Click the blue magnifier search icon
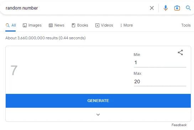194x130 pixels. pos(188,8)
